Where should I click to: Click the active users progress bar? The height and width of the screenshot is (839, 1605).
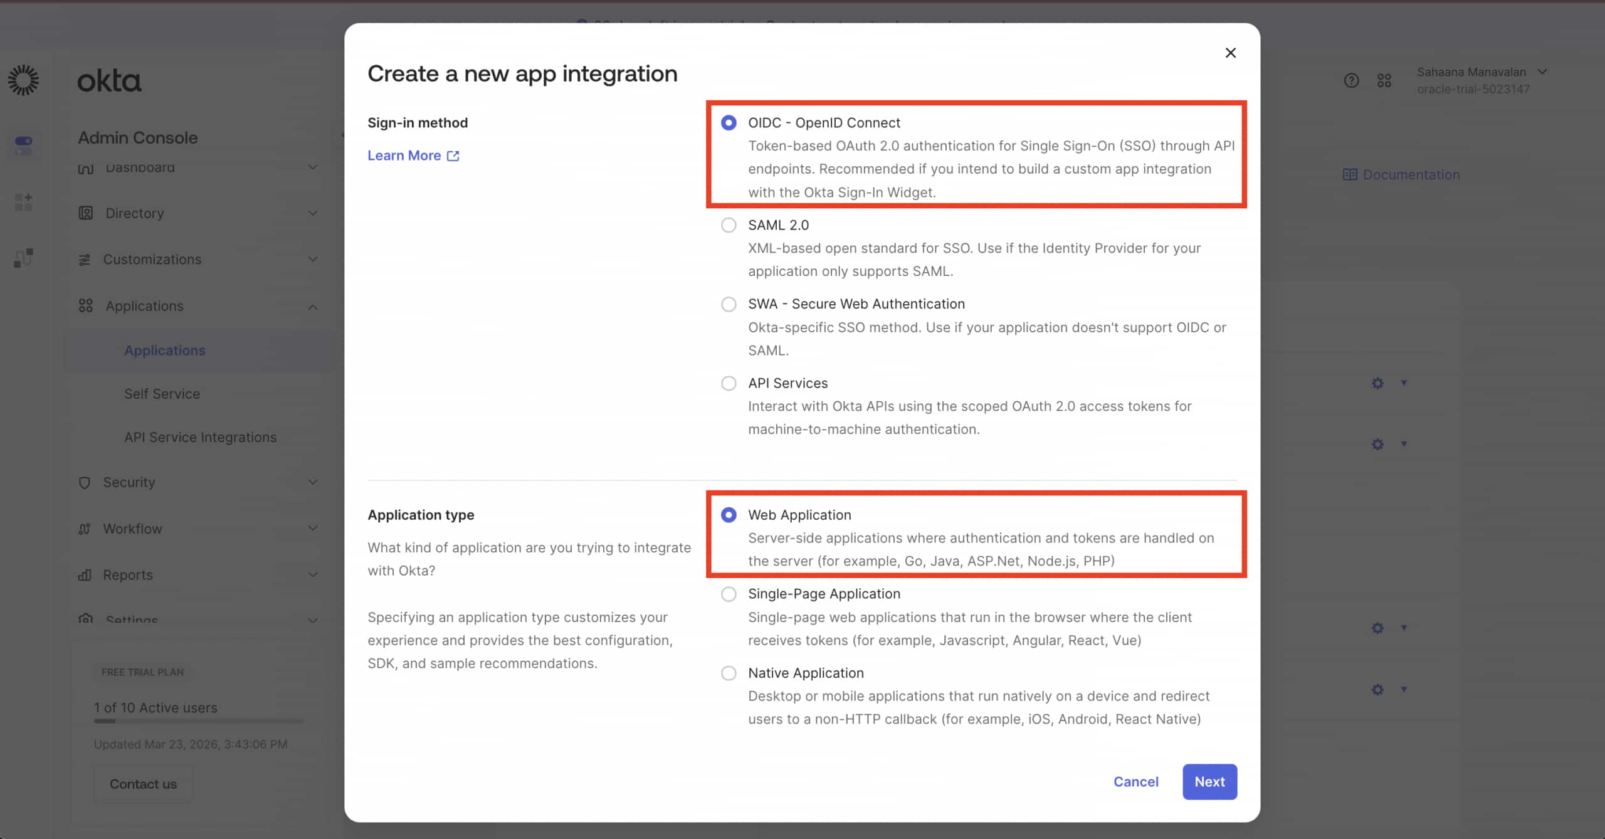[198, 721]
